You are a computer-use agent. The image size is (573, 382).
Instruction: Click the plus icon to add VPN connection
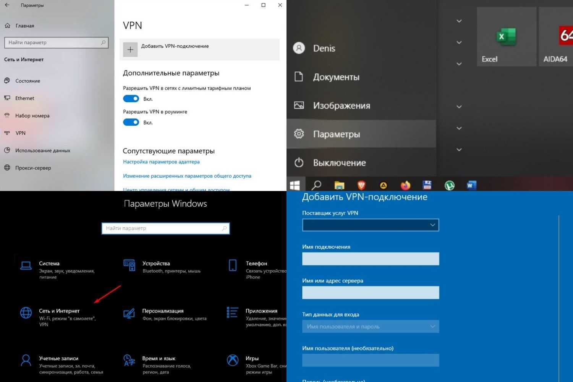130,50
